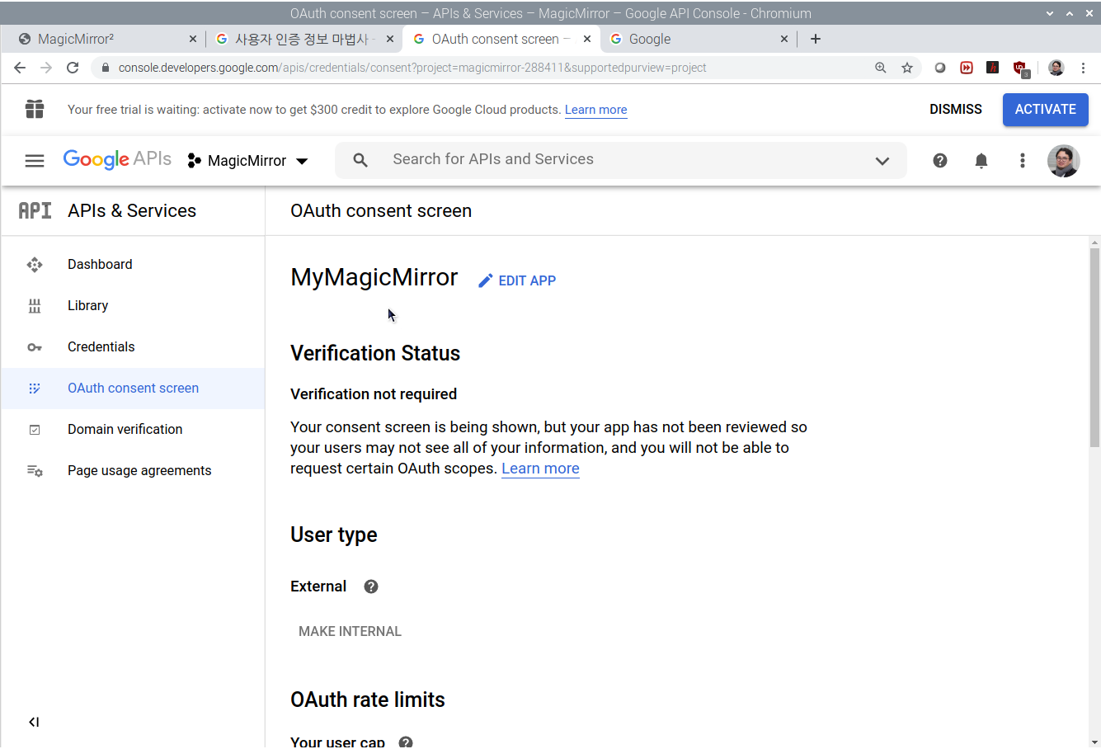The height and width of the screenshot is (749, 1101).
Task: Click the MyMagicMirror app title
Action: click(x=374, y=278)
